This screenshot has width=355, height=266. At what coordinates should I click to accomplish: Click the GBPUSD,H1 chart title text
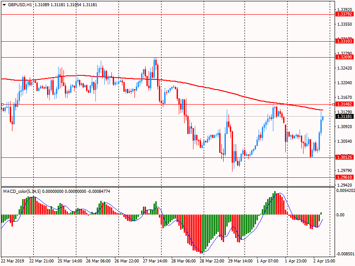20,4
